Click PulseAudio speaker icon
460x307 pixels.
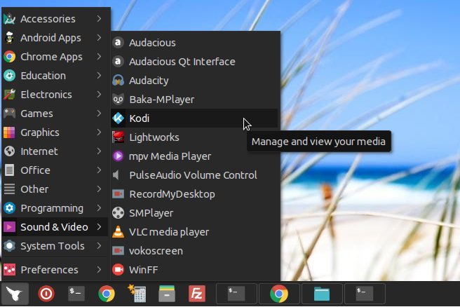tap(116, 175)
